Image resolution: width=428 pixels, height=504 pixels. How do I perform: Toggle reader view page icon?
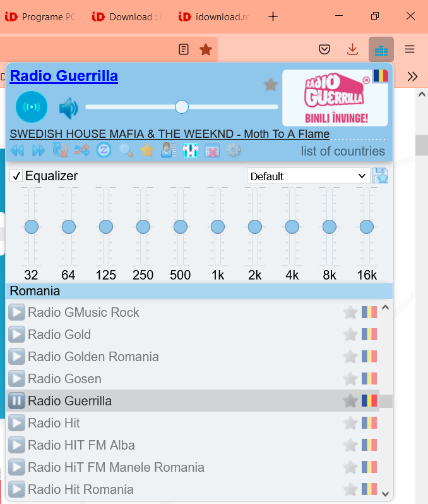[184, 49]
